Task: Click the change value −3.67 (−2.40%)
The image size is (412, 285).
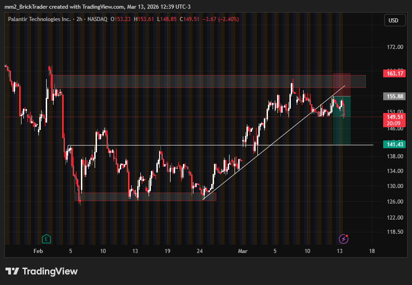Action: pyautogui.click(x=221, y=19)
